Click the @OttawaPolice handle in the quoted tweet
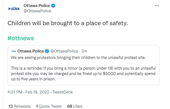Viewport: 170px width, 109px height. click(64, 51)
